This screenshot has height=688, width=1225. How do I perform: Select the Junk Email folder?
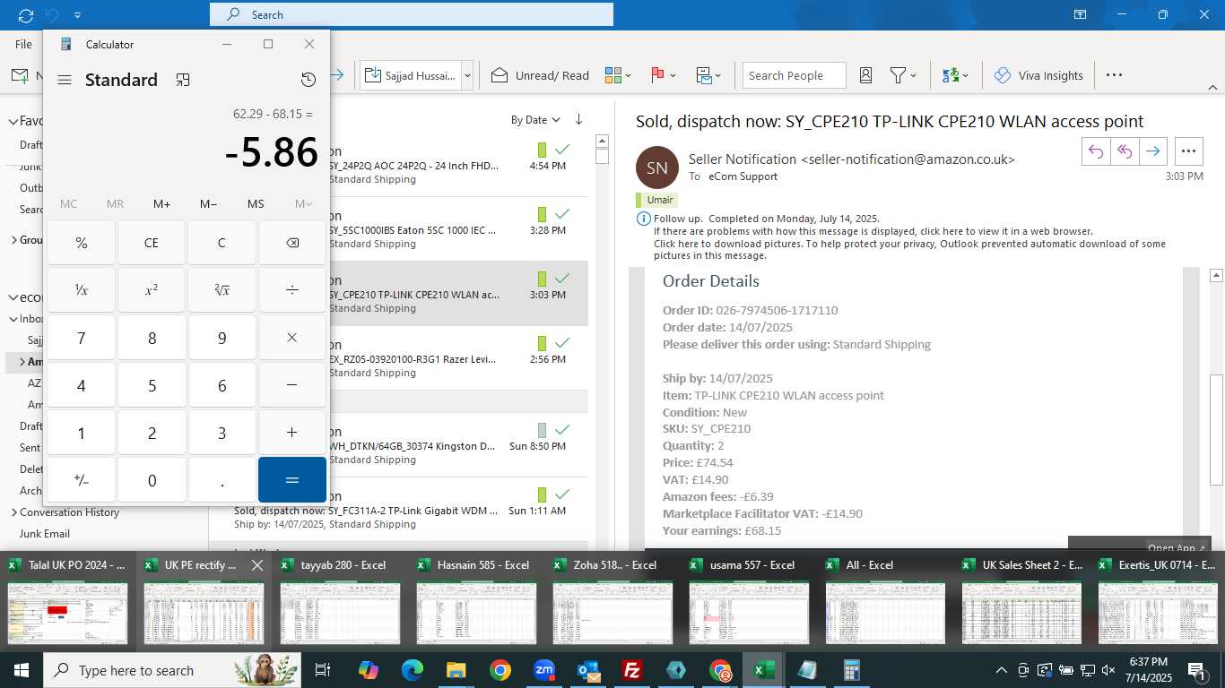(45, 534)
